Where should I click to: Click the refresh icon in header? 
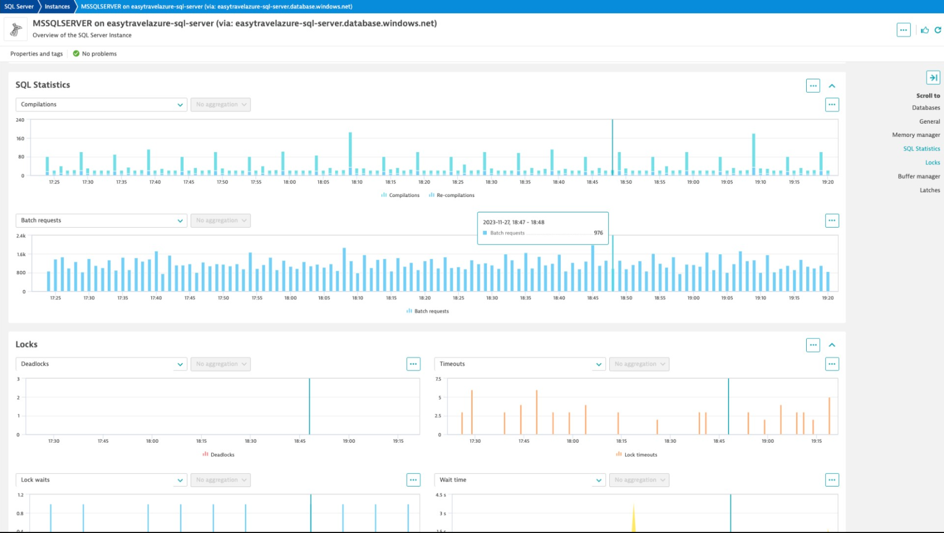tap(937, 30)
